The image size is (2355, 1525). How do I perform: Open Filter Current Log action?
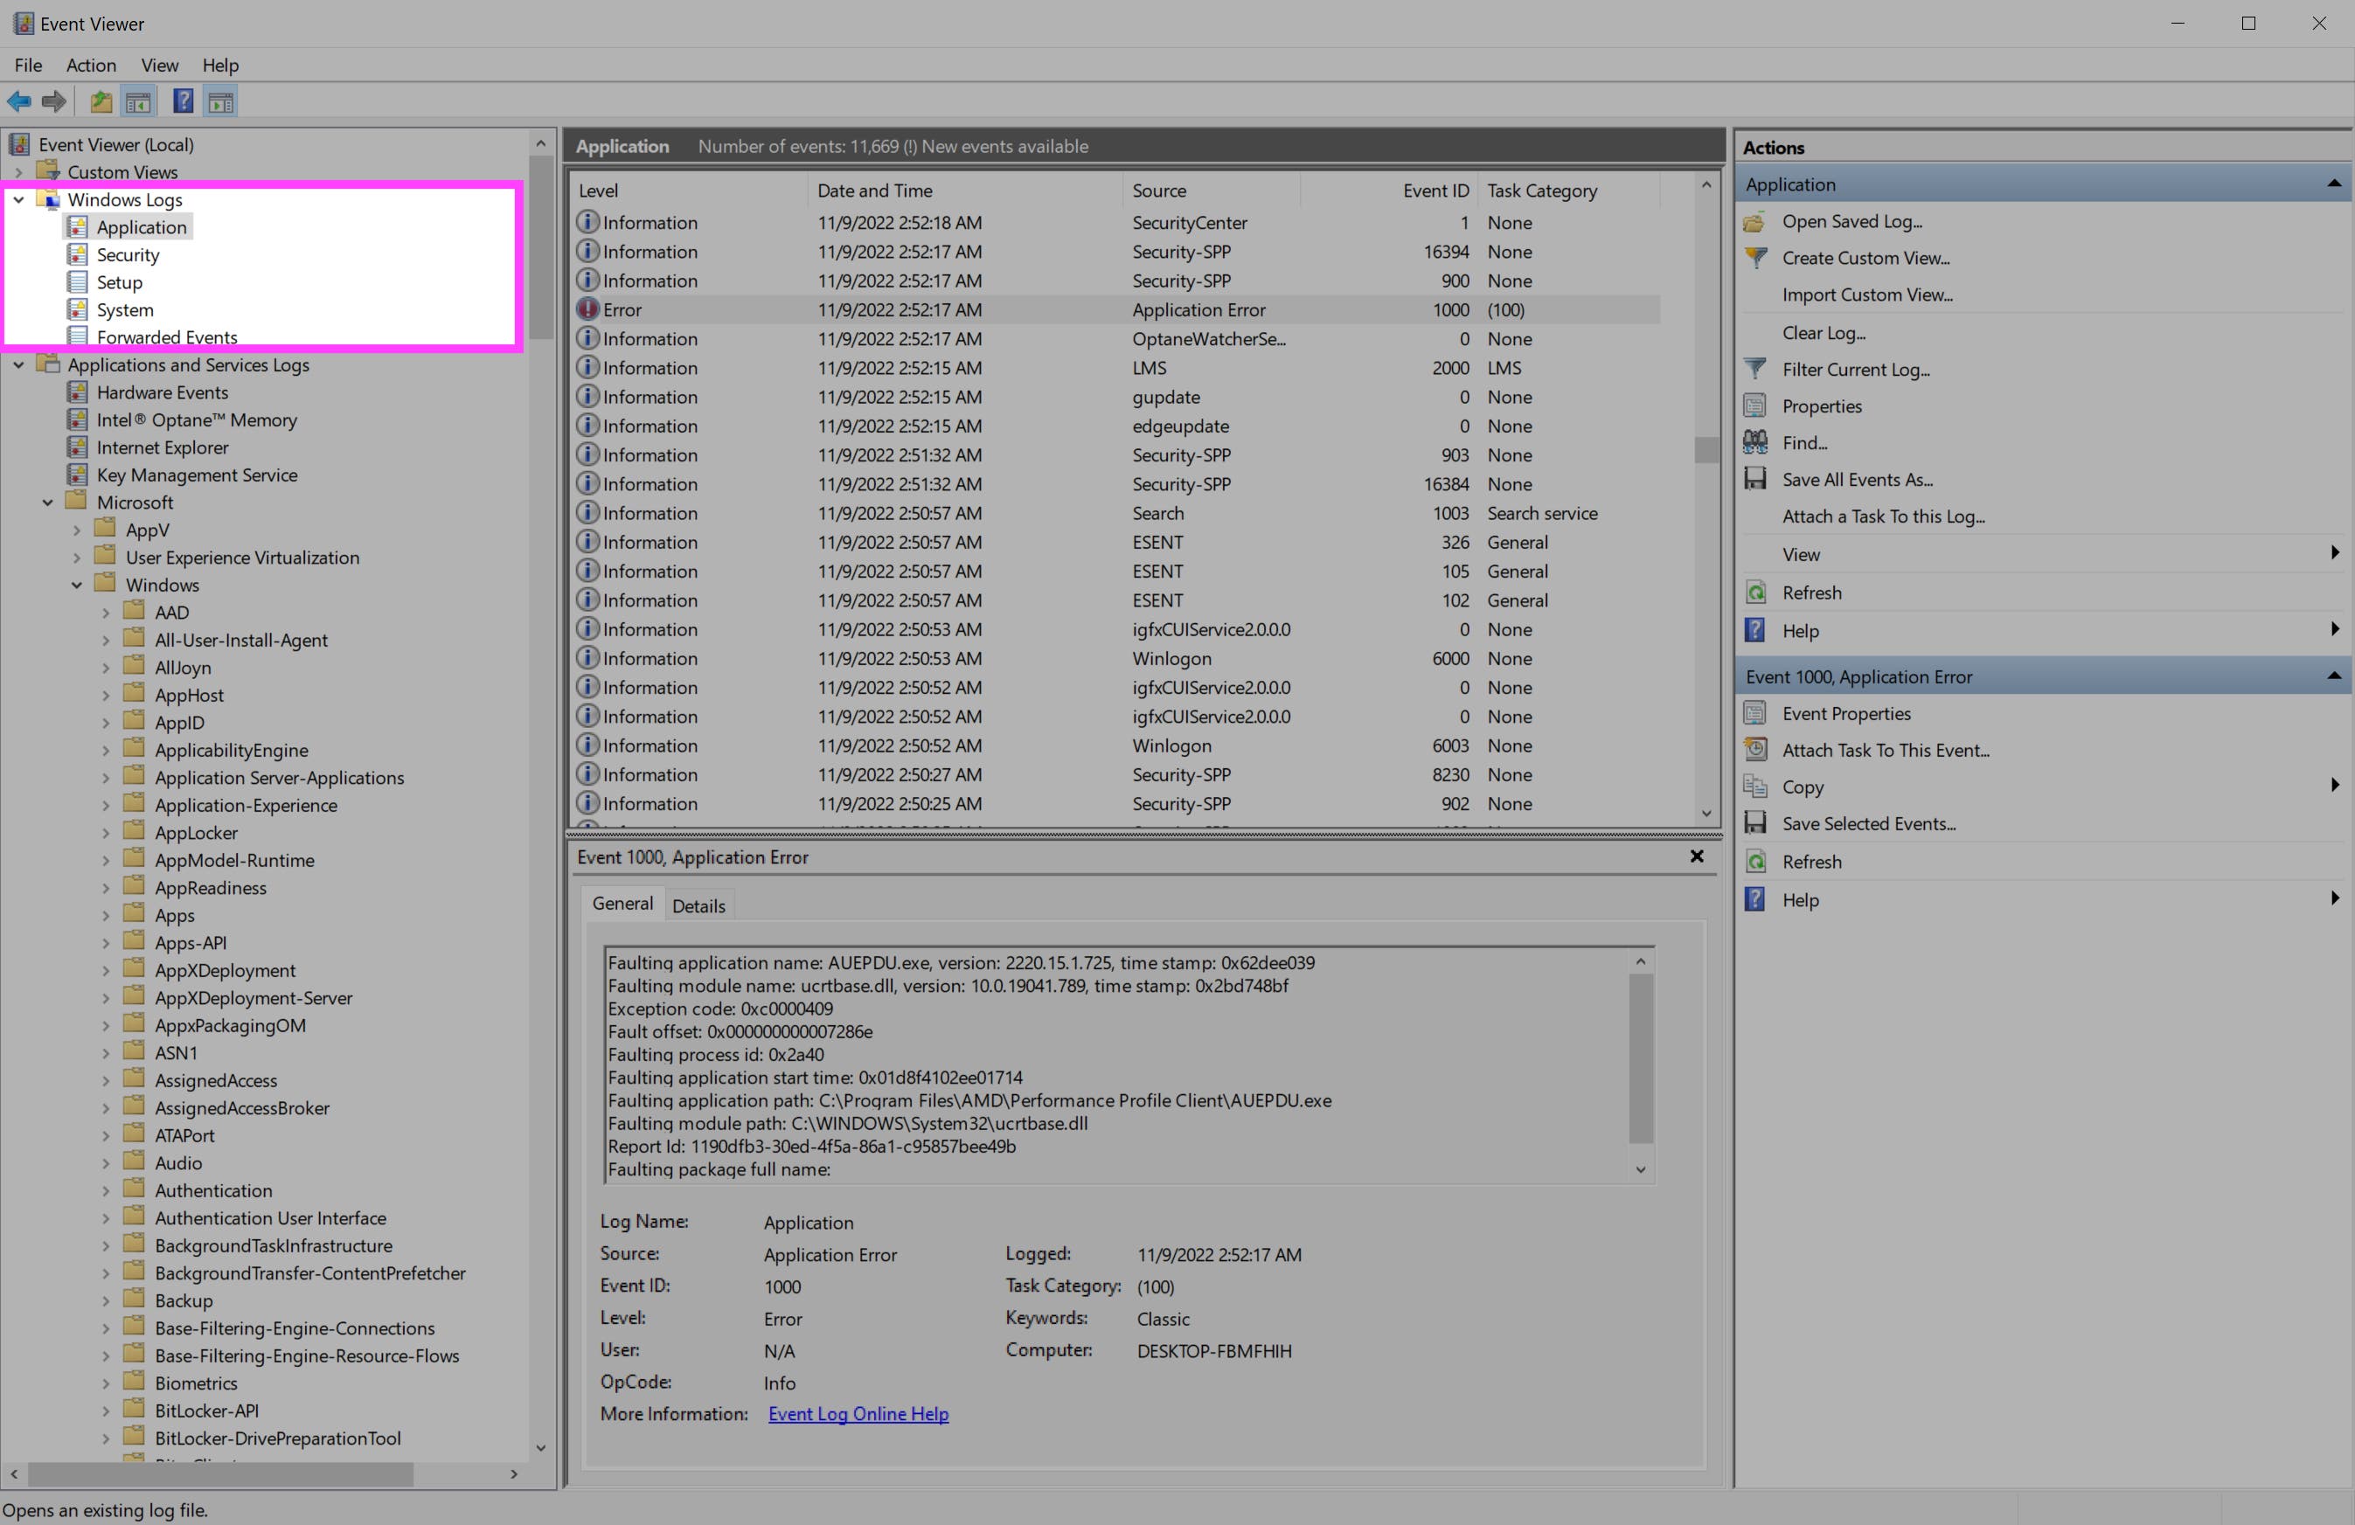(x=1854, y=369)
